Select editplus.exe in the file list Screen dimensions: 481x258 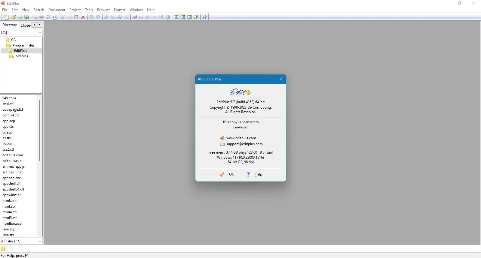pos(12,161)
